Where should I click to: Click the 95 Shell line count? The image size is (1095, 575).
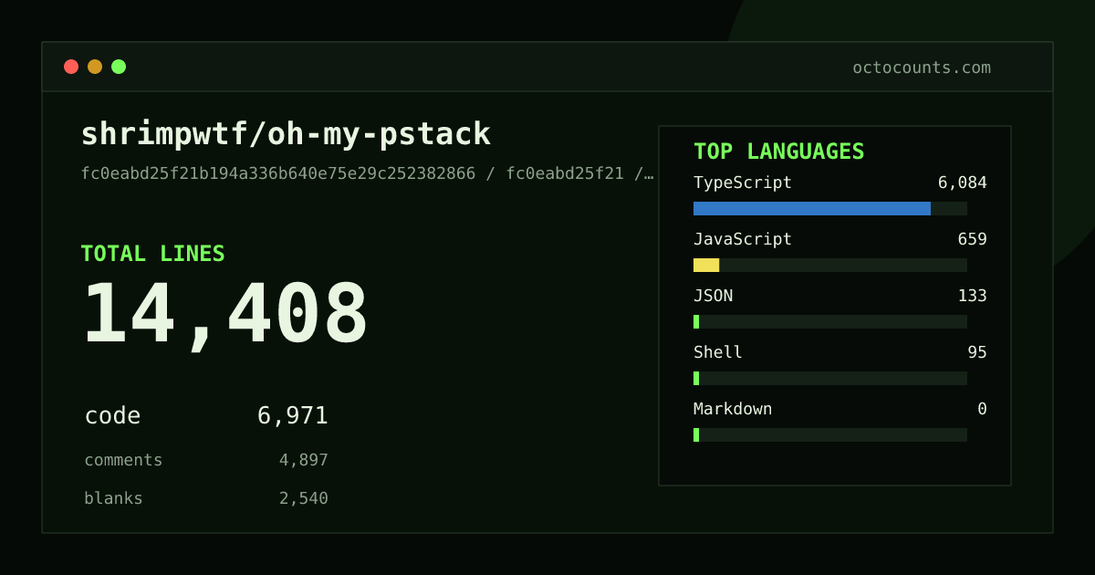pos(977,352)
